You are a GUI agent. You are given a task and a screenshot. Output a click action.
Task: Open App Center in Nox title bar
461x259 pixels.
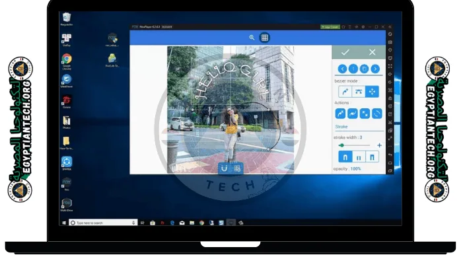pos(330,26)
